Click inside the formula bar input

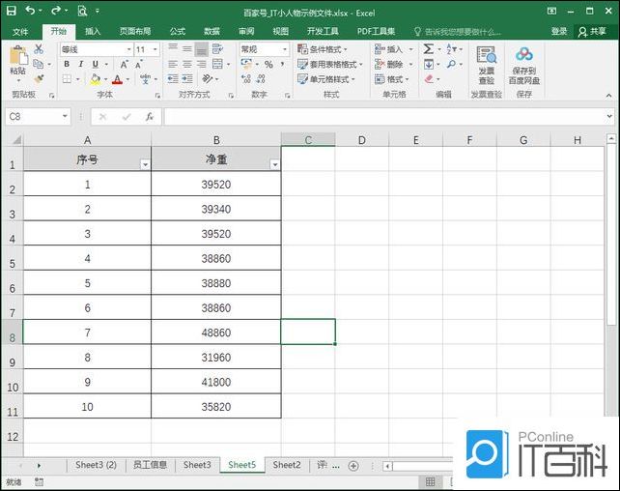tap(386, 117)
